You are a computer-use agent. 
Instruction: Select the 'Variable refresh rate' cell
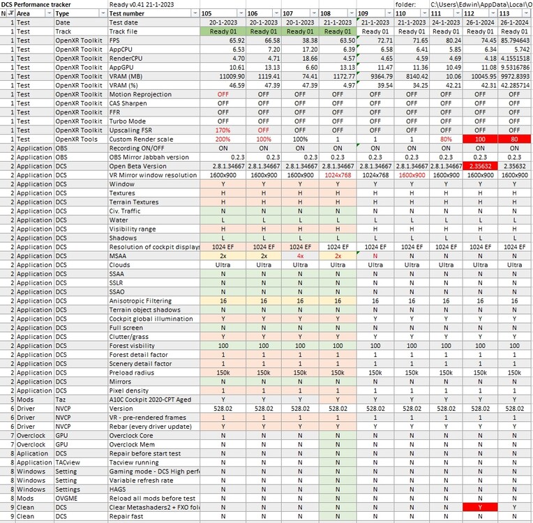pos(153,480)
